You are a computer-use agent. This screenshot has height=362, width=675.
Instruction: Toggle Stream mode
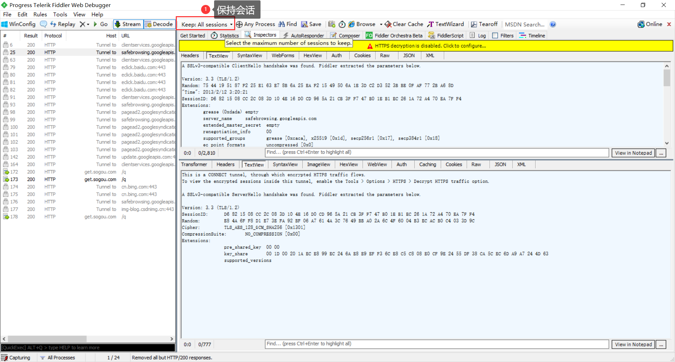pos(128,24)
